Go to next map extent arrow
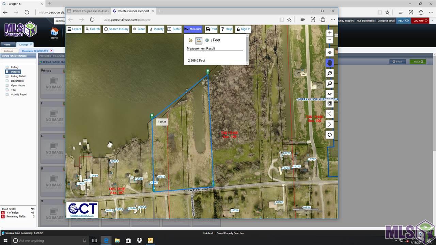 pyautogui.click(x=329, y=124)
